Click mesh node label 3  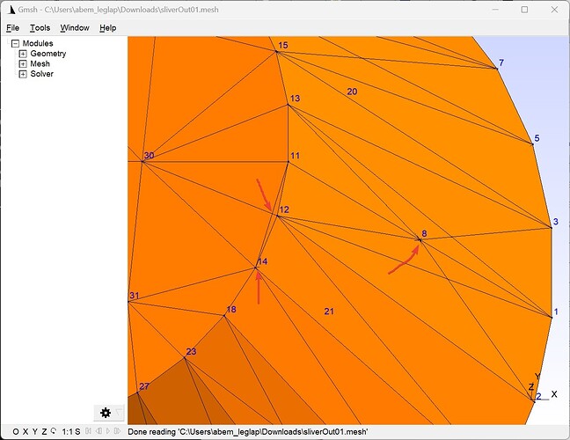pos(556,222)
